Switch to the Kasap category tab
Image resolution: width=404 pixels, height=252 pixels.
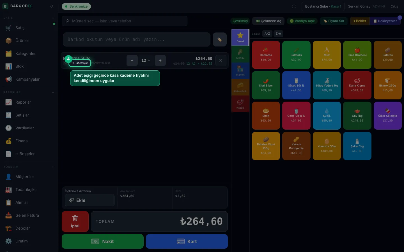[x=240, y=104]
